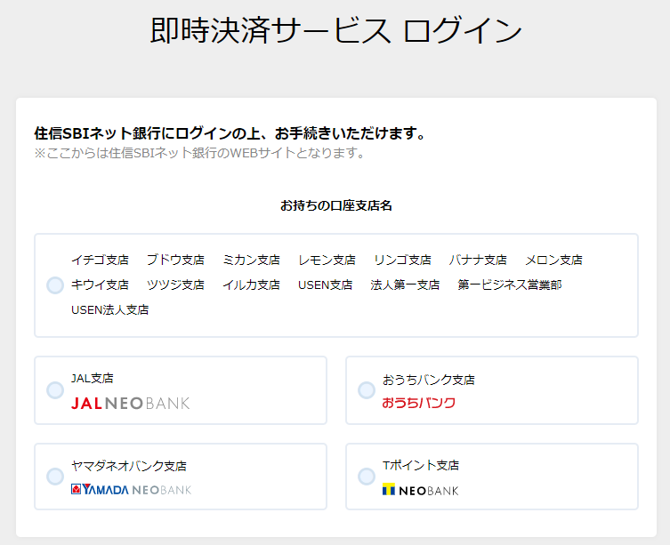
Task: Click the JAL NEOBANK logo
Action: (130, 404)
